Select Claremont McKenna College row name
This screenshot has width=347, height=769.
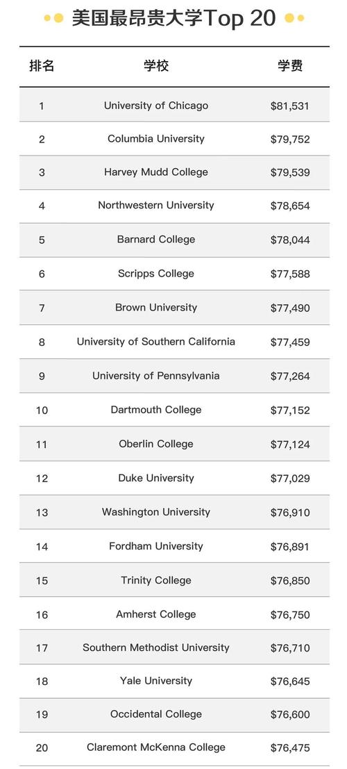[x=156, y=747]
